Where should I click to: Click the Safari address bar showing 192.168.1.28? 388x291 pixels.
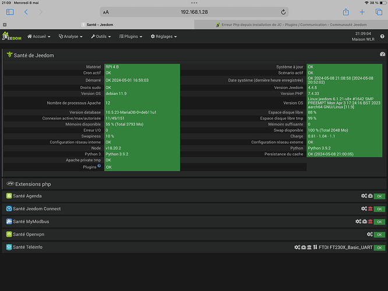195,12
